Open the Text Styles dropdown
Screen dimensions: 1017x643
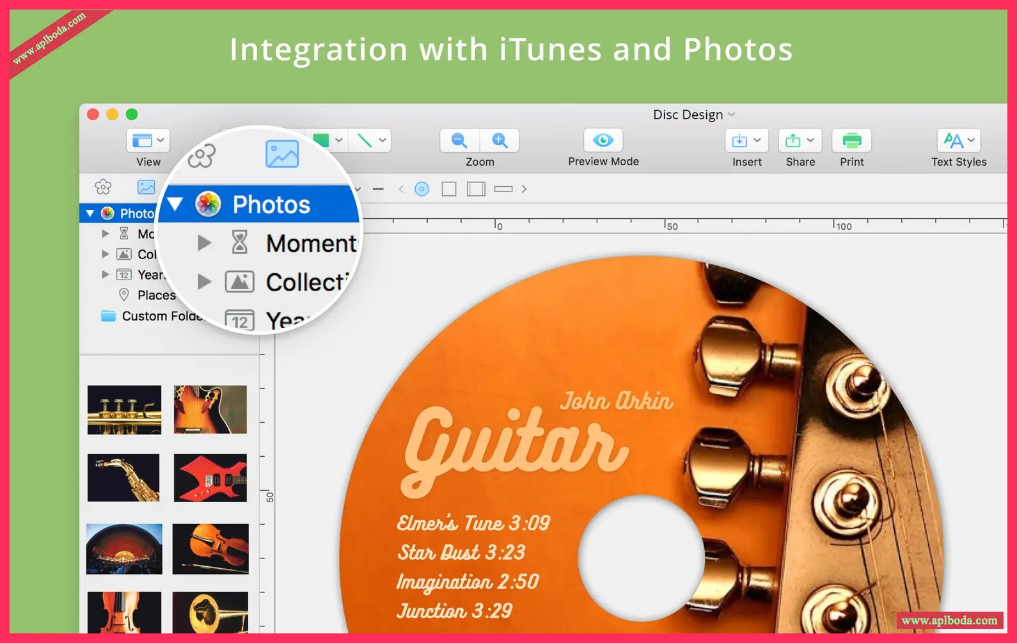point(958,140)
